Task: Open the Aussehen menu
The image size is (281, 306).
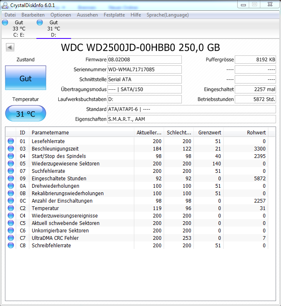Action: pos(87,15)
